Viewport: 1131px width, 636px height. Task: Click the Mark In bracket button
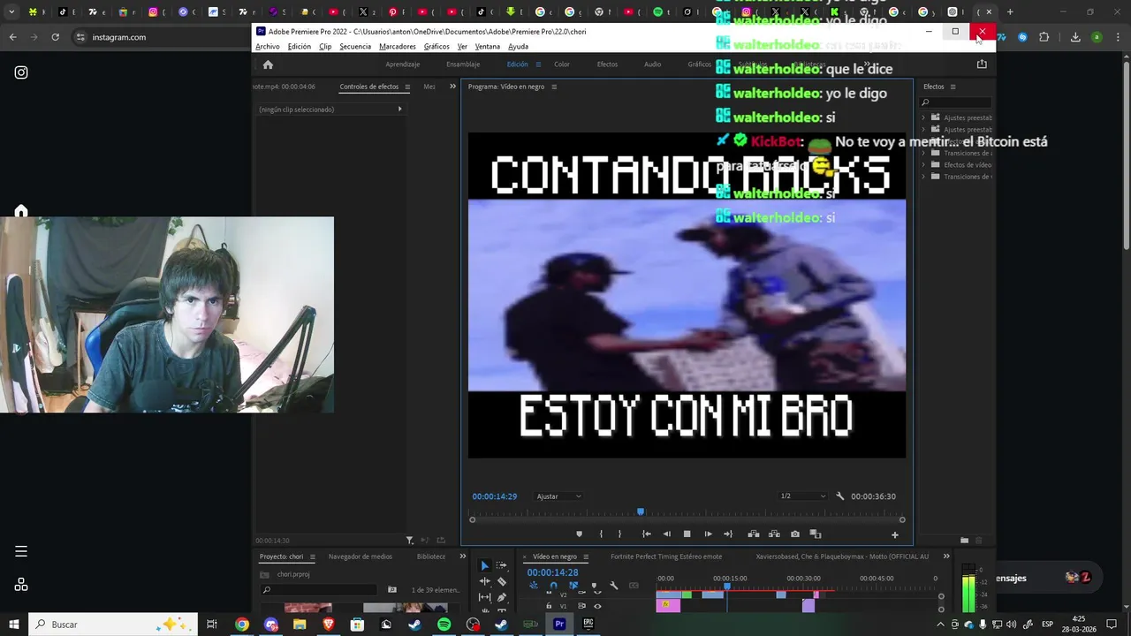point(601,534)
